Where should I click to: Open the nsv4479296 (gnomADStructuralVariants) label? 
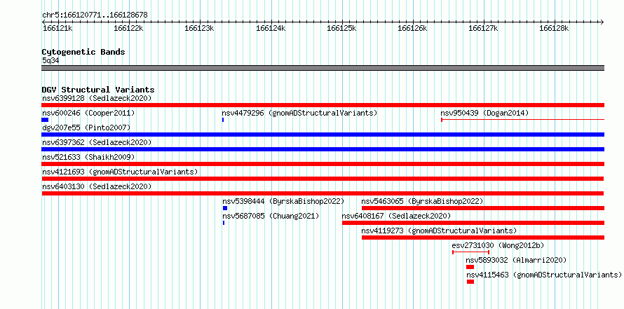[299, 113]
